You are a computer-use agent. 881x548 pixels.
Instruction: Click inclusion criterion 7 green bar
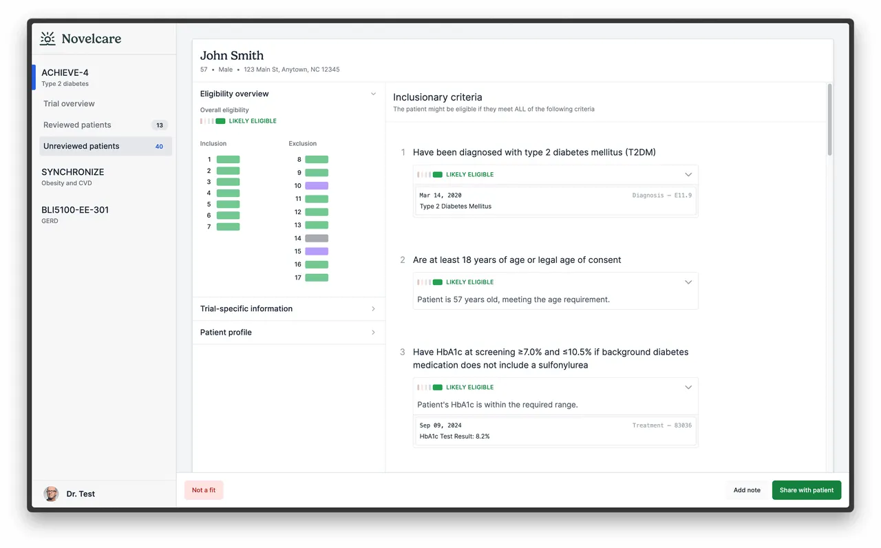click(x=228, y=226)
